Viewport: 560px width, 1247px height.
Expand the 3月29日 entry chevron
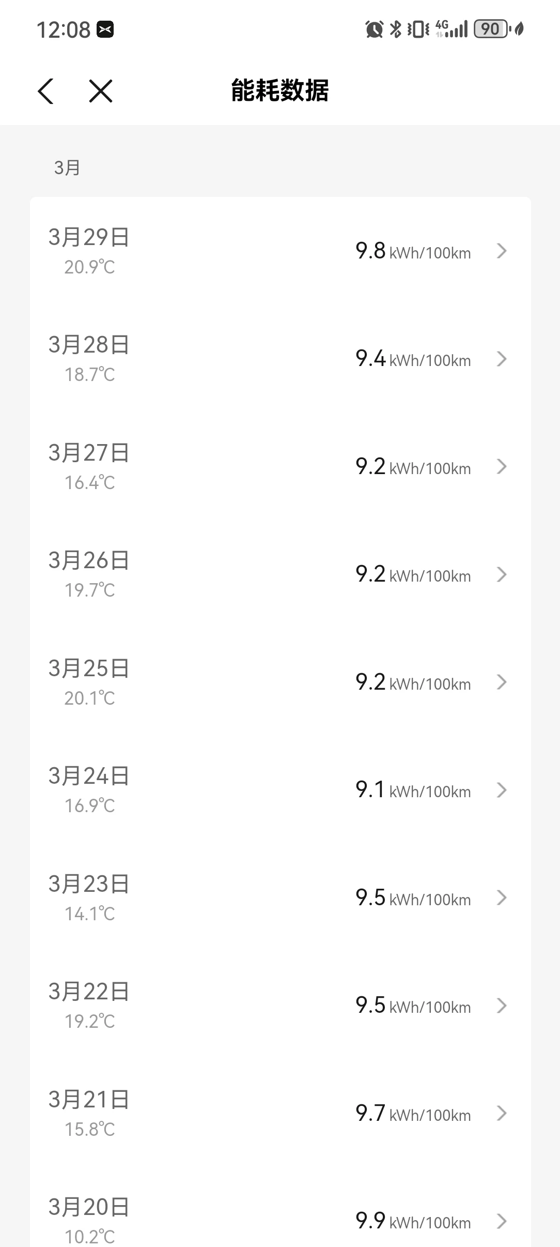(x=501, y=251)
